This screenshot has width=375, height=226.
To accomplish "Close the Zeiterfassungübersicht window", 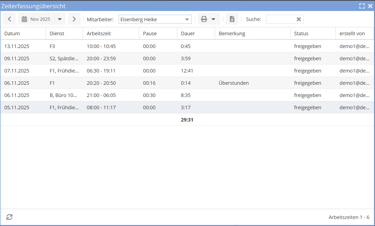I will click(370, 6).
